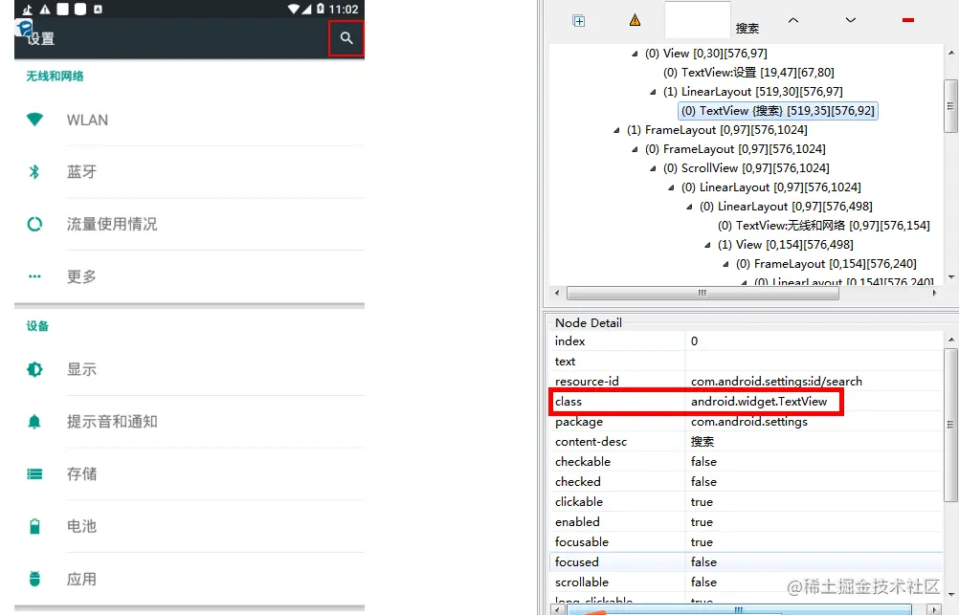Click the Node Detail scrollbar down arrow

tap(950, 594)
